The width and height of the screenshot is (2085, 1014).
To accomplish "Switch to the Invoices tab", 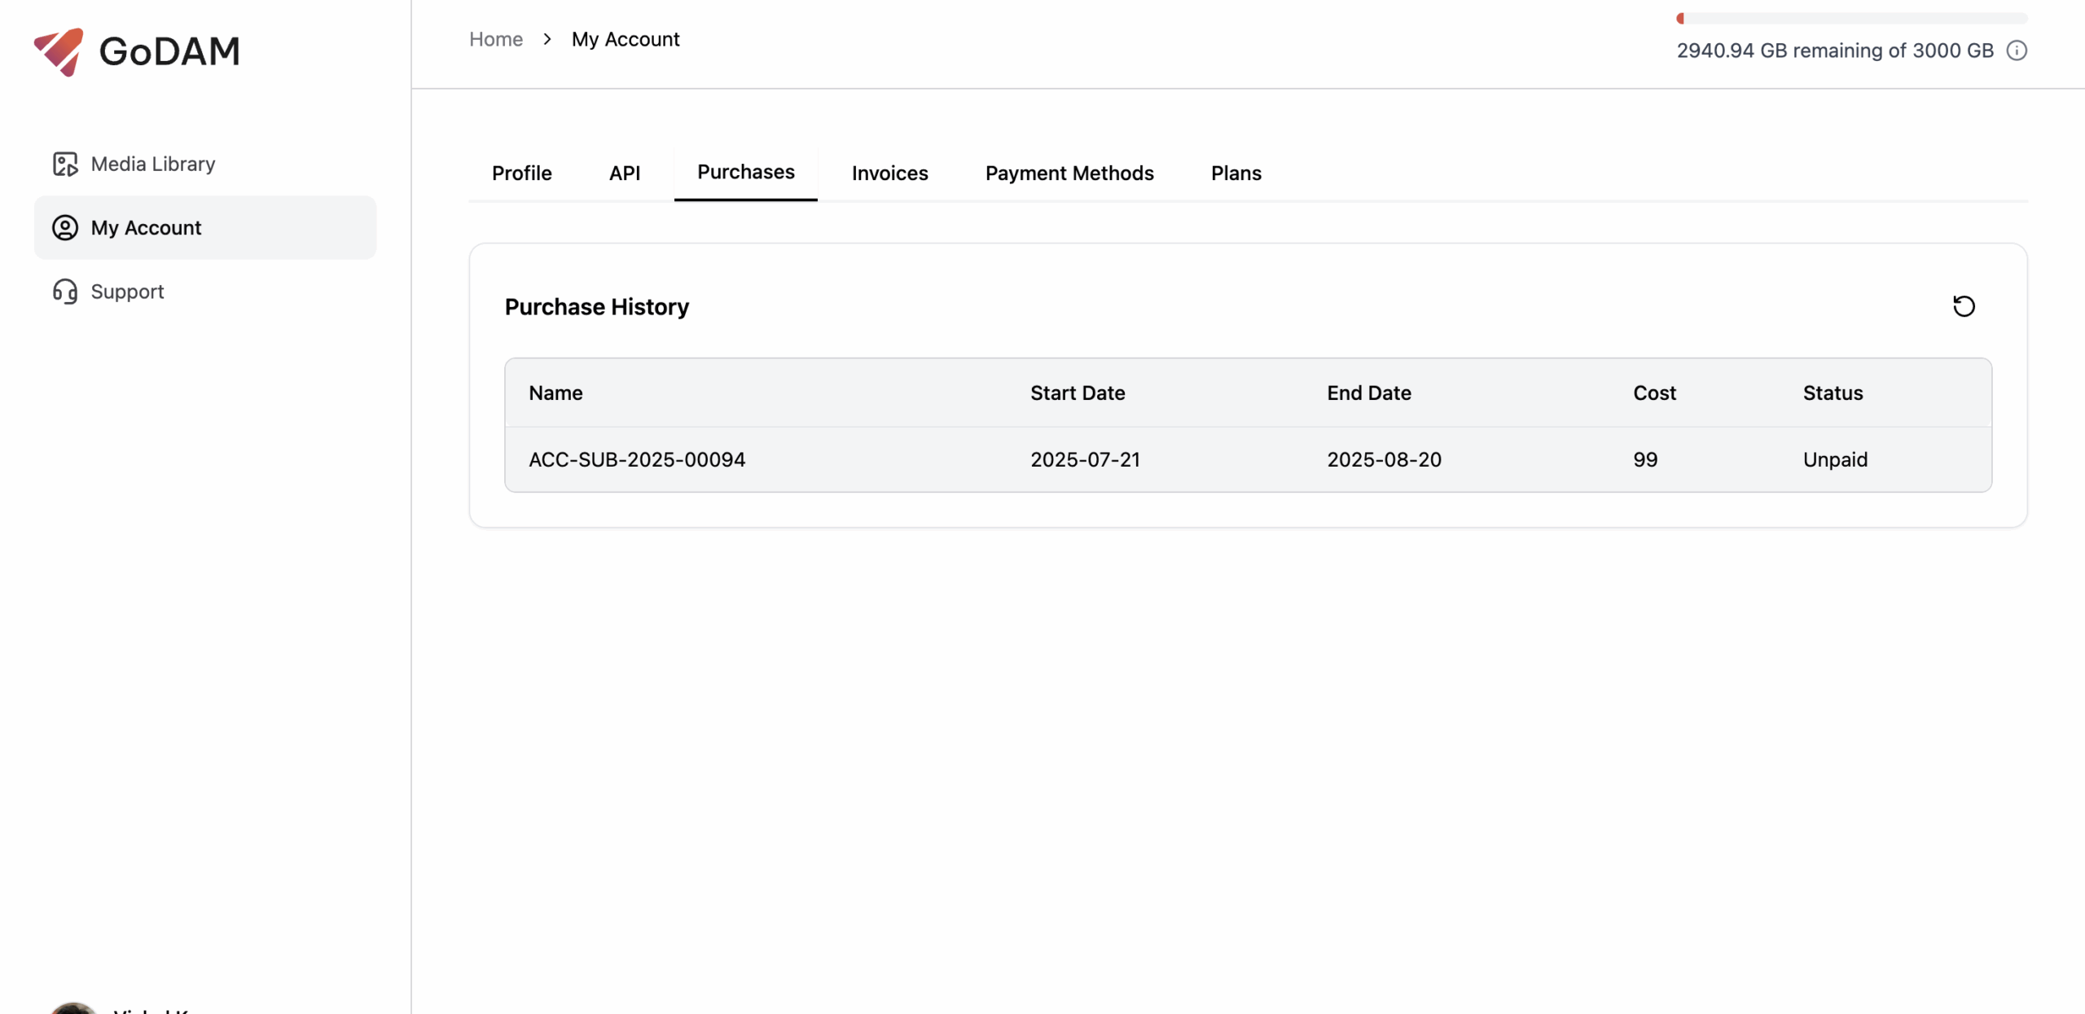I will pos(889,173).
